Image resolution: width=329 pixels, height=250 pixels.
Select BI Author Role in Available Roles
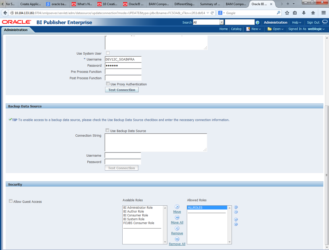pos(143,212)
